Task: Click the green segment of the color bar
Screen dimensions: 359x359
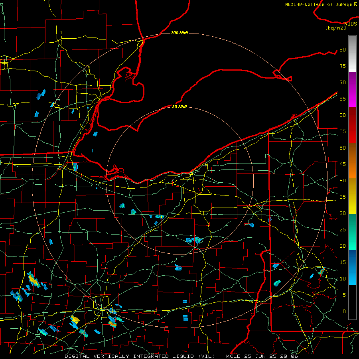Action: point(352,232)
